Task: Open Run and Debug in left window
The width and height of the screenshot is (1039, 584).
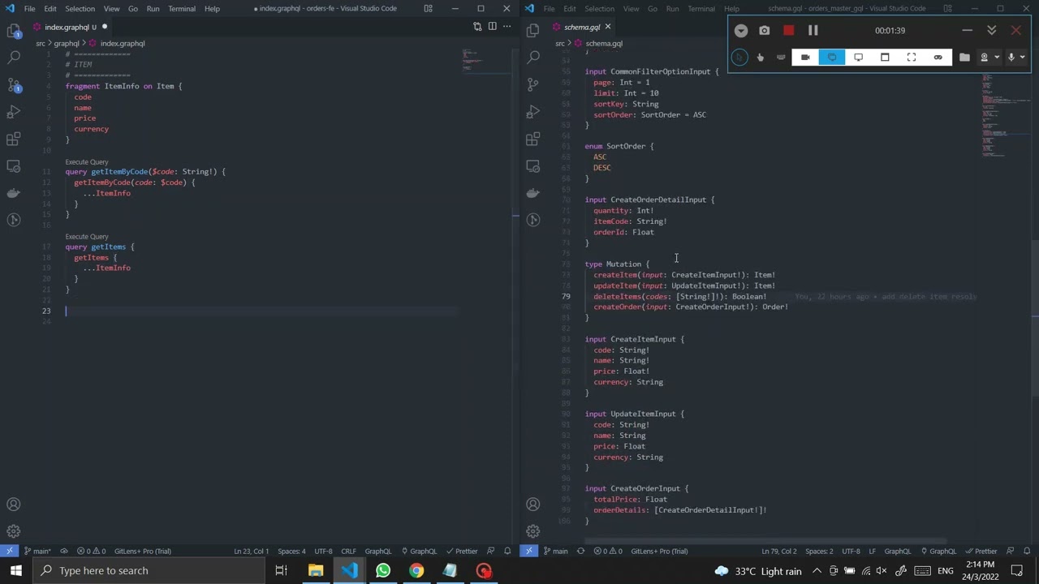Action: click(x=14, y=111)
